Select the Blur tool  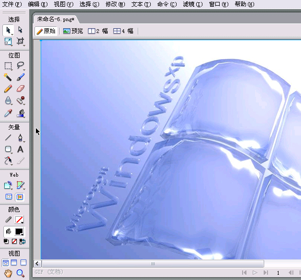(x=8, y=101)
